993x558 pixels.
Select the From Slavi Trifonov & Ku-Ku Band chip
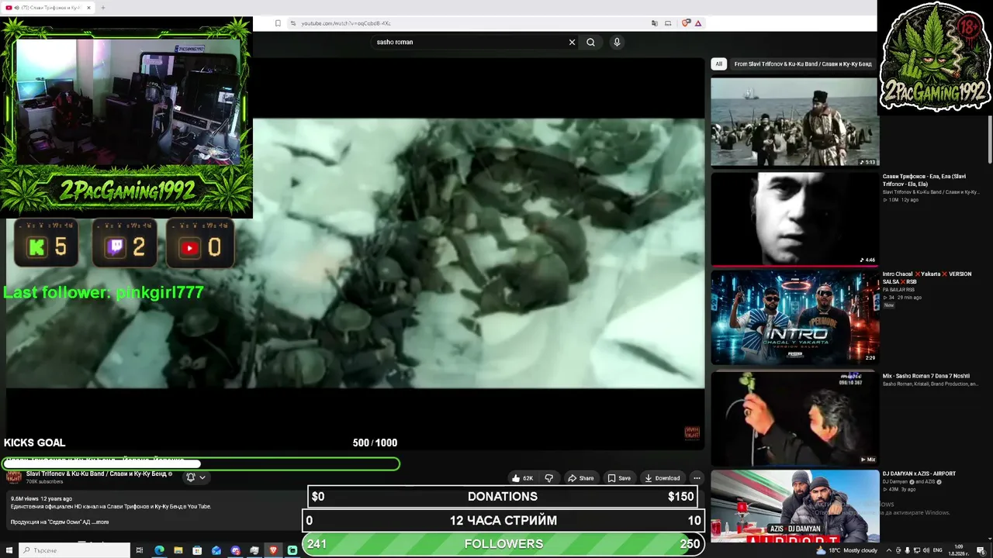tap(803, 64)
